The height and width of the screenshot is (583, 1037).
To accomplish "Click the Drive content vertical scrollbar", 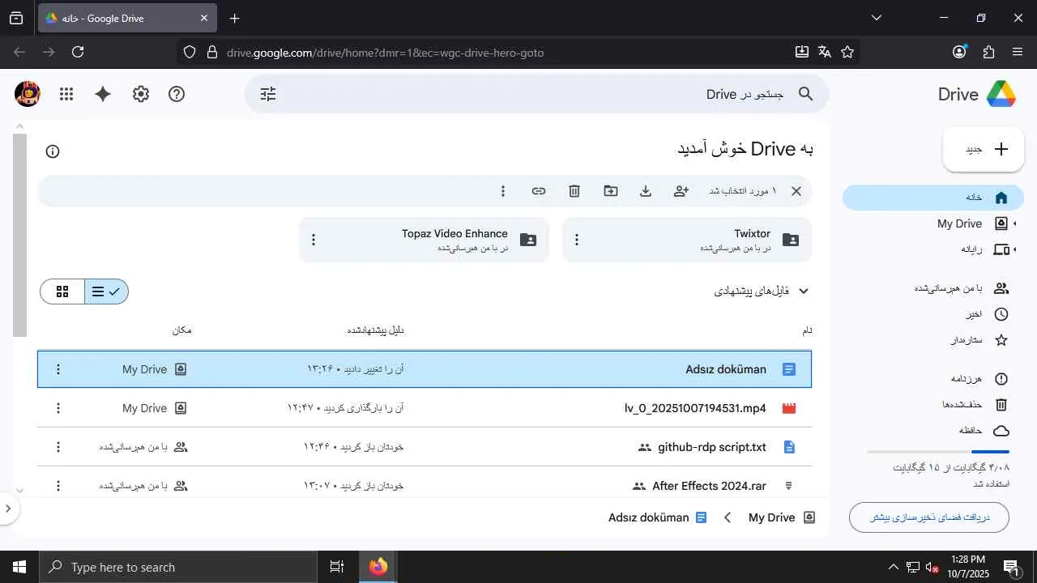I will [x=20, y=235].
